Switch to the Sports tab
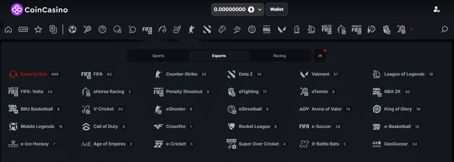Image resolution: width=454 pixels, height=162 pixels. [x=158, y=56]
